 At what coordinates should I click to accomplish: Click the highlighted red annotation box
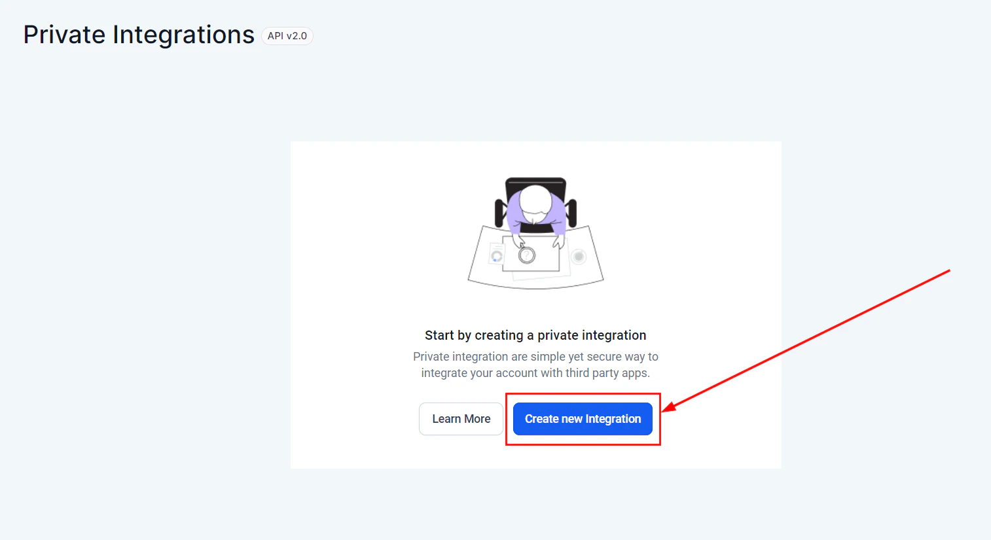[583, 393]
